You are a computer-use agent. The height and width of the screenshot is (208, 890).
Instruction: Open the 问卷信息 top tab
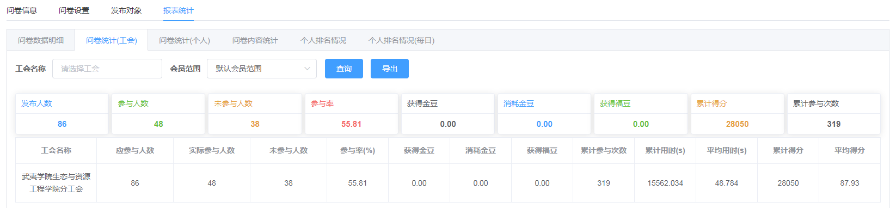tap(22, 10)
